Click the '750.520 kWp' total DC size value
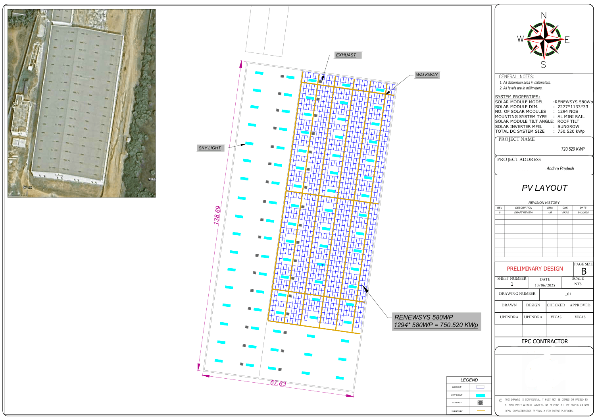 click(x=571, y=131)
